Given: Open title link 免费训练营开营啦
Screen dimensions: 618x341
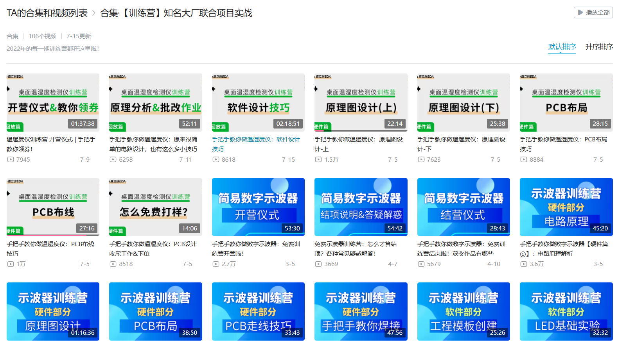Looking at the screenshot, I should [x=256, y=249].
